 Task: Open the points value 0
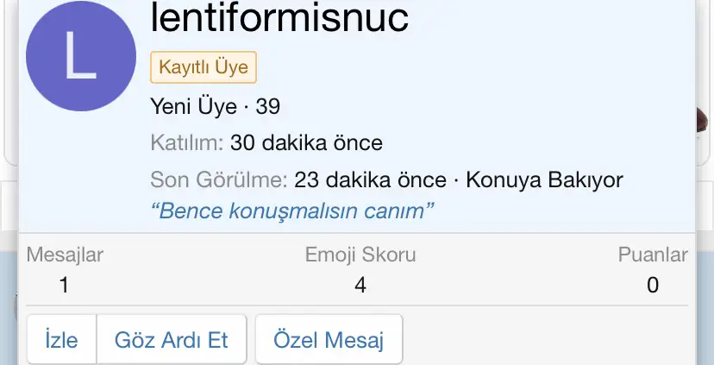(x=653, y=286)
